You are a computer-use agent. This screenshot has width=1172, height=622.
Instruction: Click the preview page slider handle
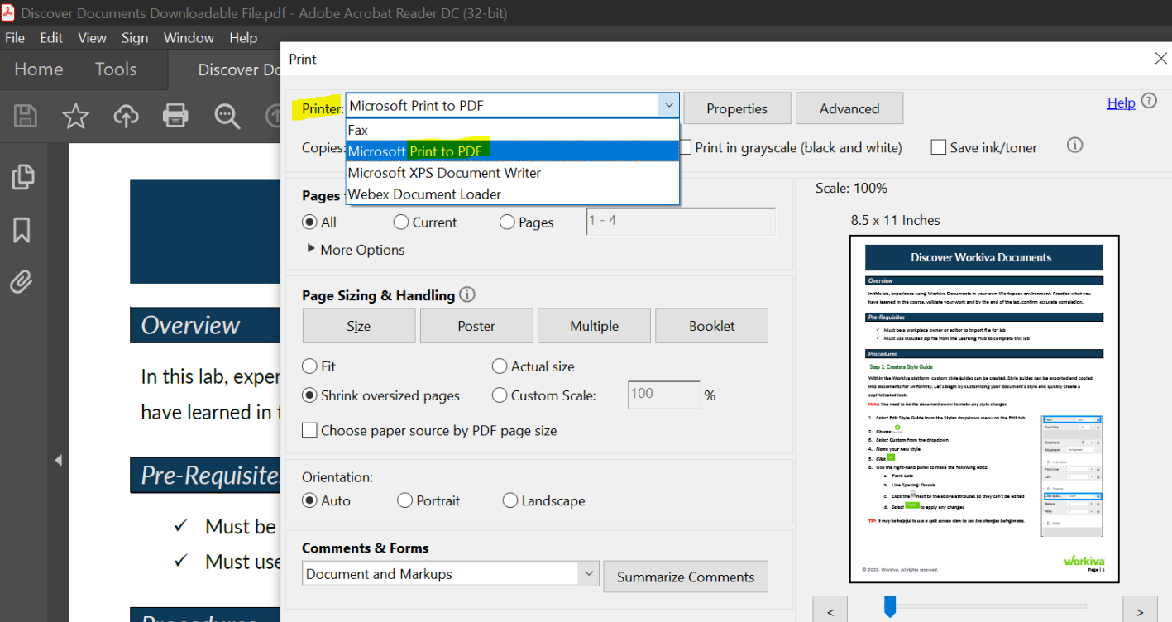click(890, 607)
